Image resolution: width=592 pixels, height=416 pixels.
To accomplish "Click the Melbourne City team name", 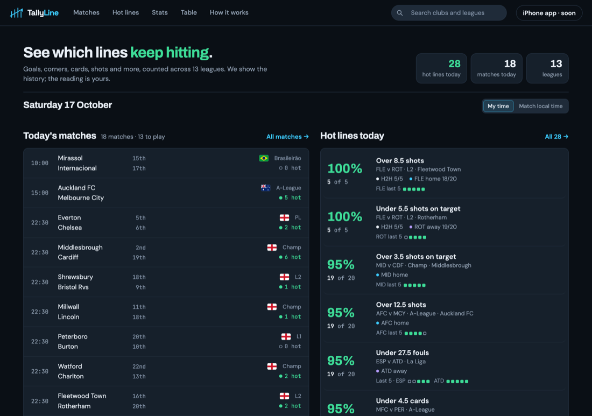I will (81, 198).
